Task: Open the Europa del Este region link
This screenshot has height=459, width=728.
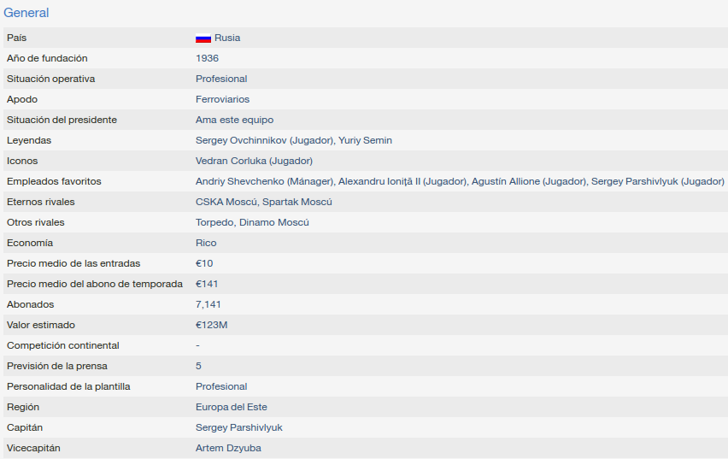Action: pos(232,407)
